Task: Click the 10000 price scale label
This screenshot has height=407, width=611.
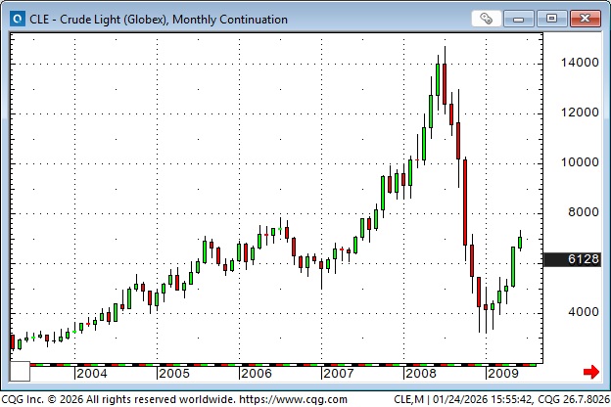Action: point(572,162)
